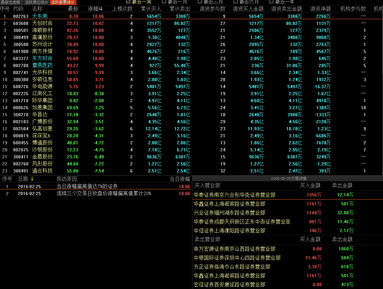
Task: Select stock row 凤形股份
Action: 191,164
